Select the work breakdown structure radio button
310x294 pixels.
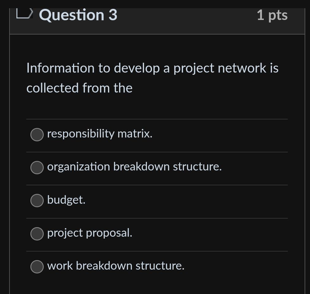pos(37,267)
